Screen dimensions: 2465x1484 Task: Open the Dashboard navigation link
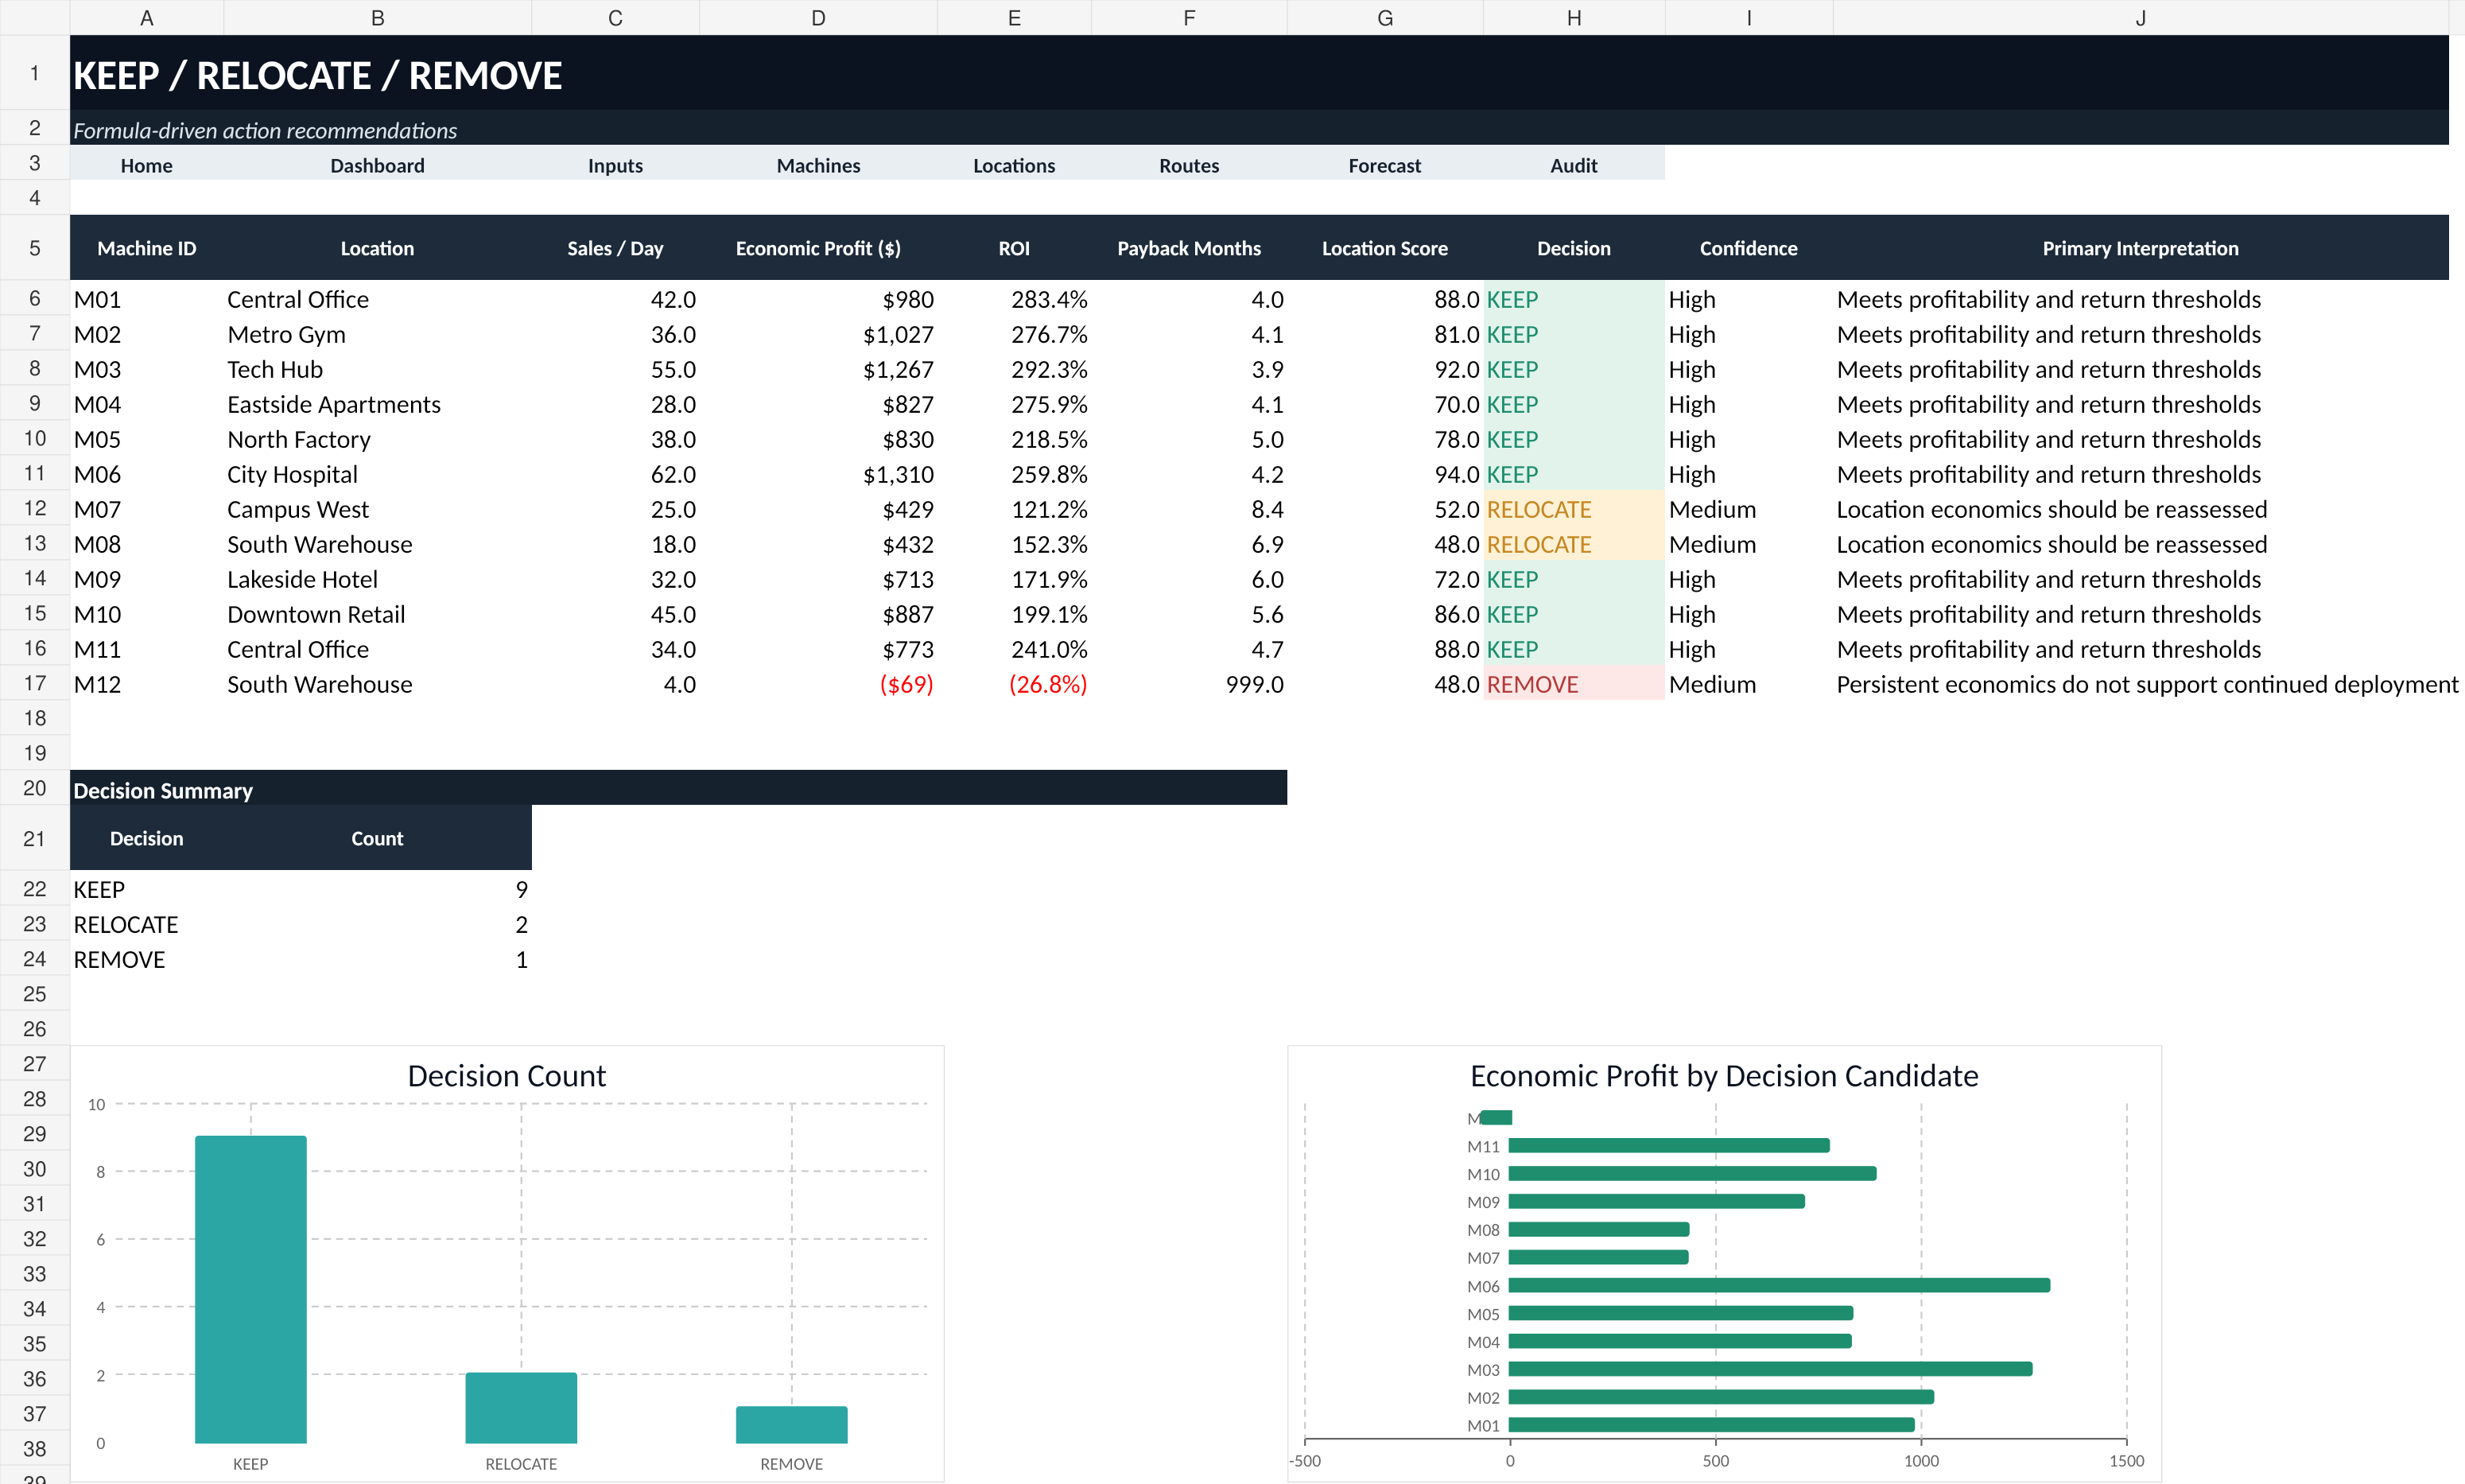377,165
